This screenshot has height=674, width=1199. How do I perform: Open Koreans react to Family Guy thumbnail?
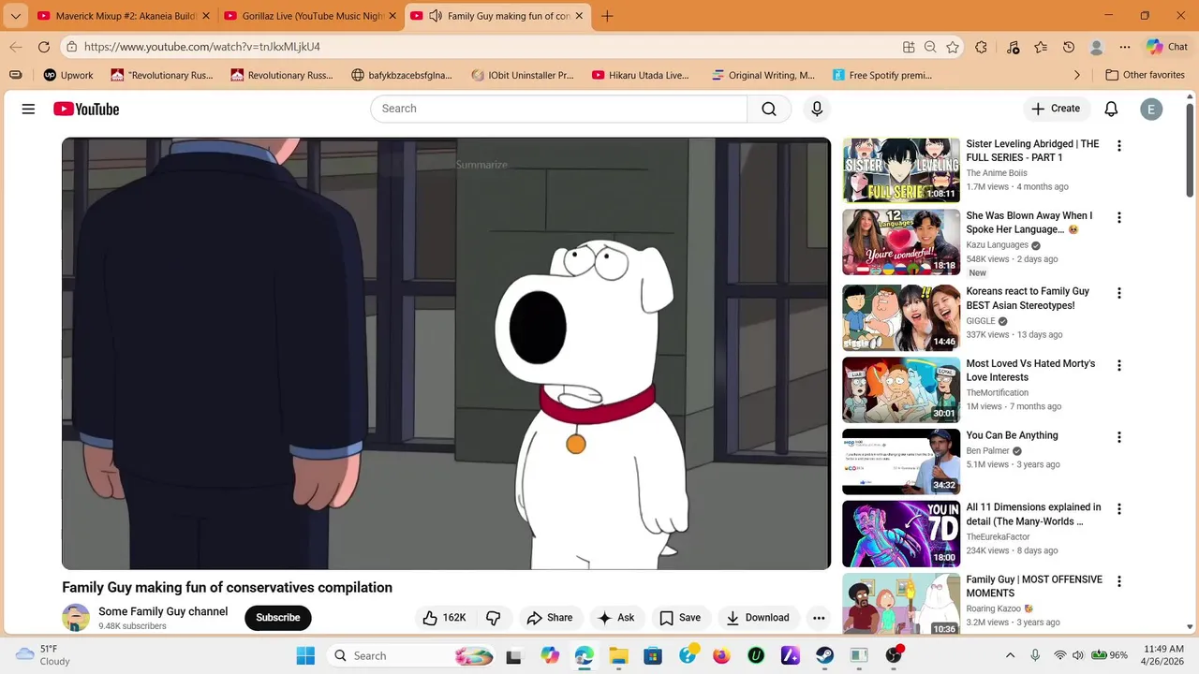(x=901, y=317)
